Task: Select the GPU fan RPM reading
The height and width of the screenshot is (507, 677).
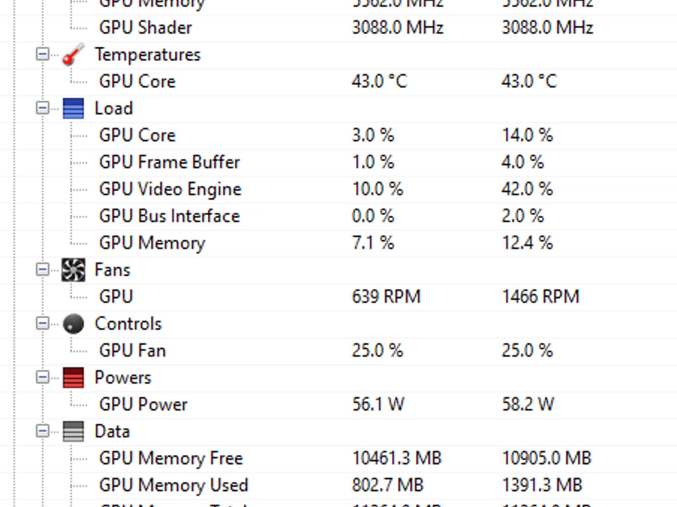Action: coord(386,296)
